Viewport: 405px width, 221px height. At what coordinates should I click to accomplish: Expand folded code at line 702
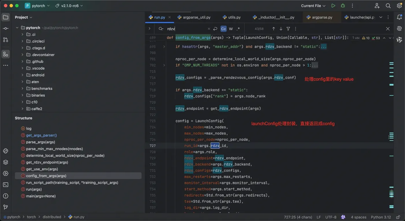pyautogui.click(x=164, y=65)
